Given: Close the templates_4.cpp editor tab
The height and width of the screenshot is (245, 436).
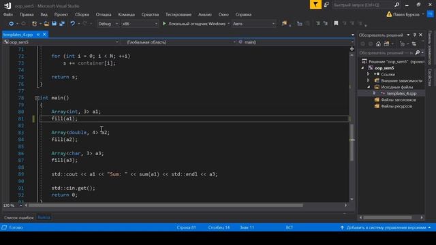Looking at the screenshot, I should tap(44, 35).
